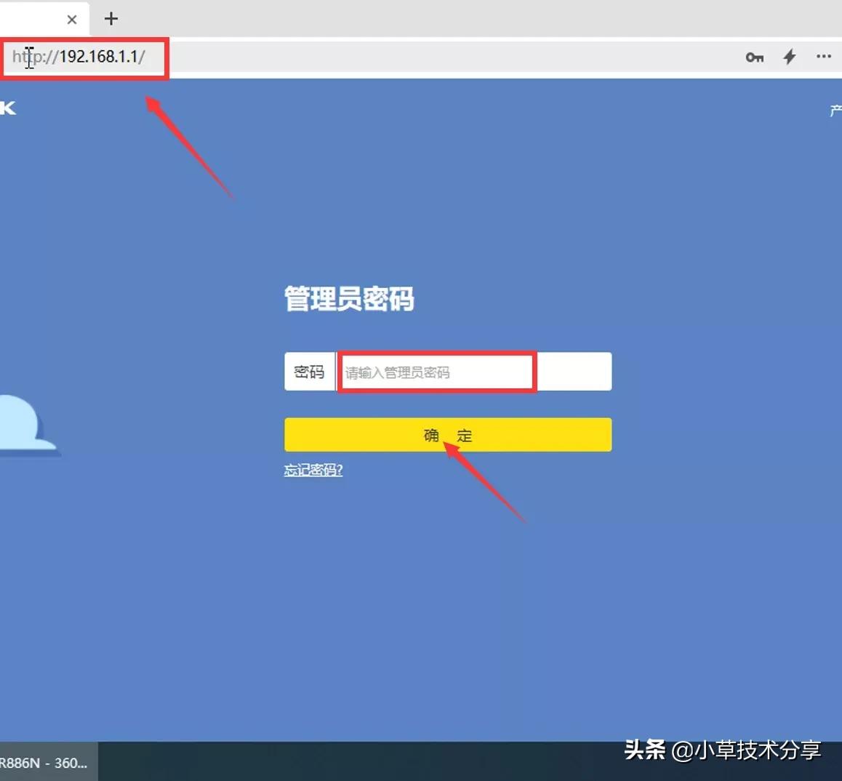Open a new tab with the plus icon
This screenshot has height=781, width=842.
110,19
